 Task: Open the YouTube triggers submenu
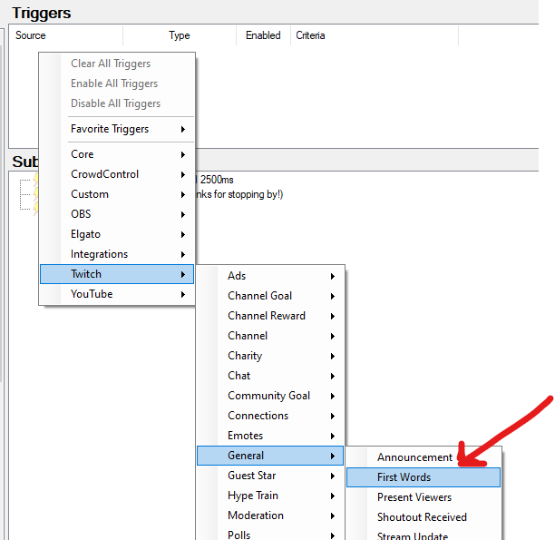tap(92, 294)
